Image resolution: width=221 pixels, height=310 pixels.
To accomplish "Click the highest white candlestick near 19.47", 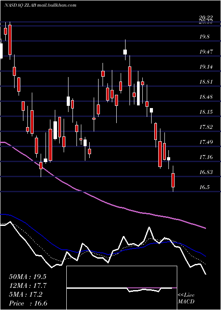I will (125, 52).
